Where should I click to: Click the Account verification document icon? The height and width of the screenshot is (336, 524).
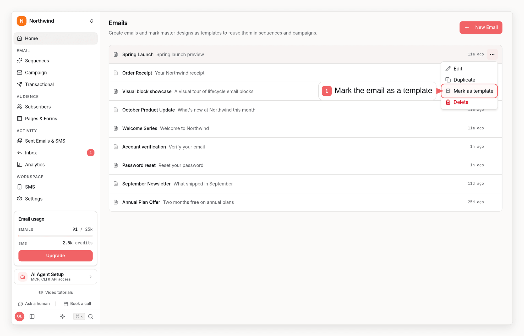click(x=116, y=147)
